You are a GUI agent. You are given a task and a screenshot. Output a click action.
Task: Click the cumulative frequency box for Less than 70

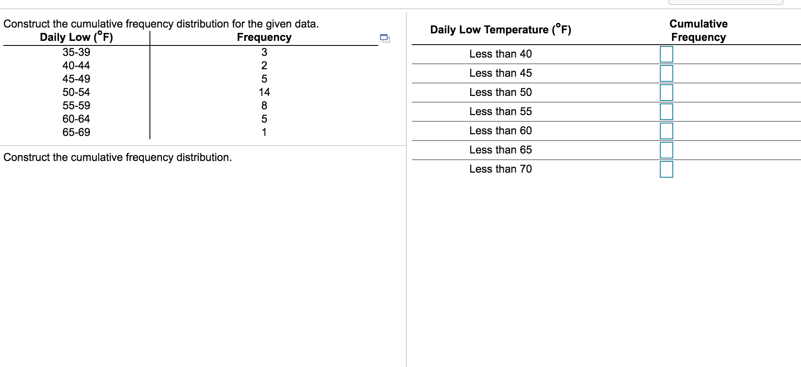click(667, 169)
